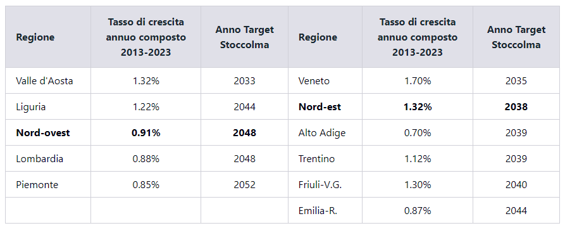Click the bold Nord-ovest row label

[43, 133]
